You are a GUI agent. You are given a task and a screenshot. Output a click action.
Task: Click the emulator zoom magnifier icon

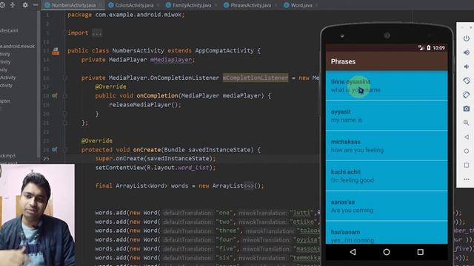pos(467,123)
